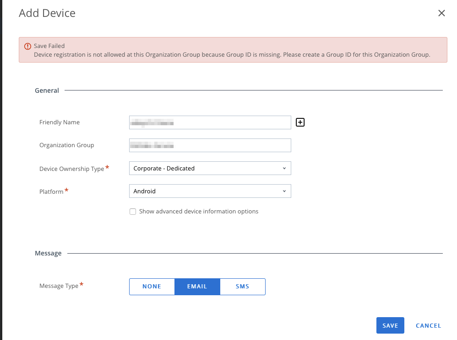Click the Group ID missing error message
Viewport: 457px width, 340px height.
point(232,55)
